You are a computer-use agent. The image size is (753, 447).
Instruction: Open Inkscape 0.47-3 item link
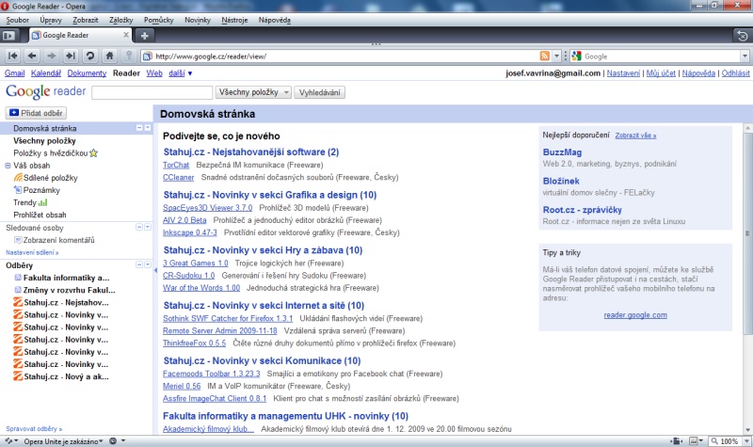(190, 232)
